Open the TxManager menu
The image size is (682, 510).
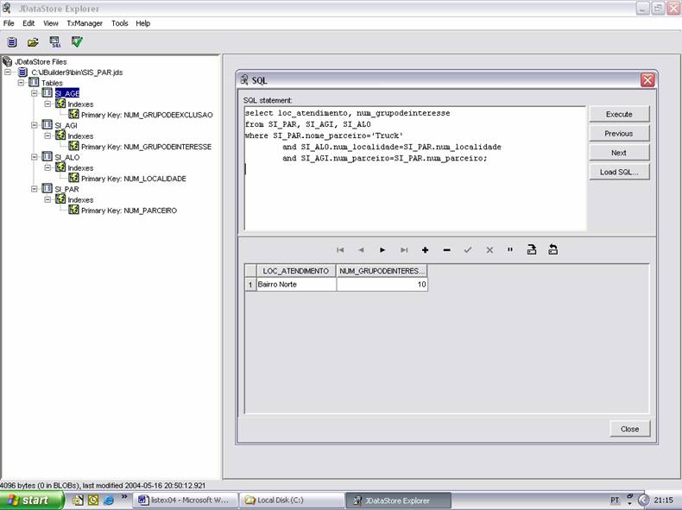click(x=85, y=23)
